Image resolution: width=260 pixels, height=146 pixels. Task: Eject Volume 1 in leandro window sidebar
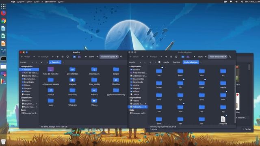(37, 104)
